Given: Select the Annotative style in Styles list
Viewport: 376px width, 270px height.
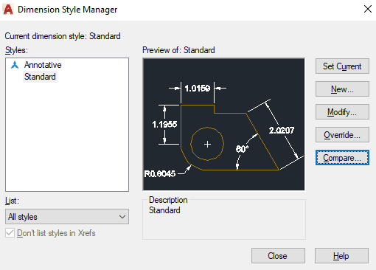Looking at the screenshot, I should click(x=43, y=65).
